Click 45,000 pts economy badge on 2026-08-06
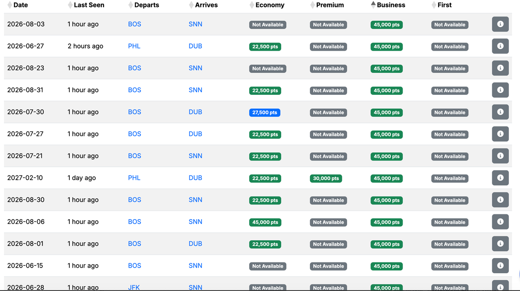 [x=264, y=222]
